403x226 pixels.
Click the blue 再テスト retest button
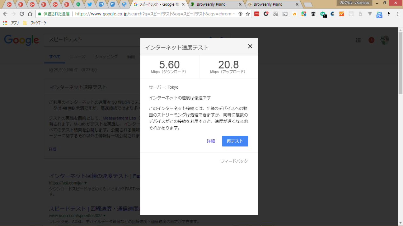pyautogui.click(x=235, y=141)
